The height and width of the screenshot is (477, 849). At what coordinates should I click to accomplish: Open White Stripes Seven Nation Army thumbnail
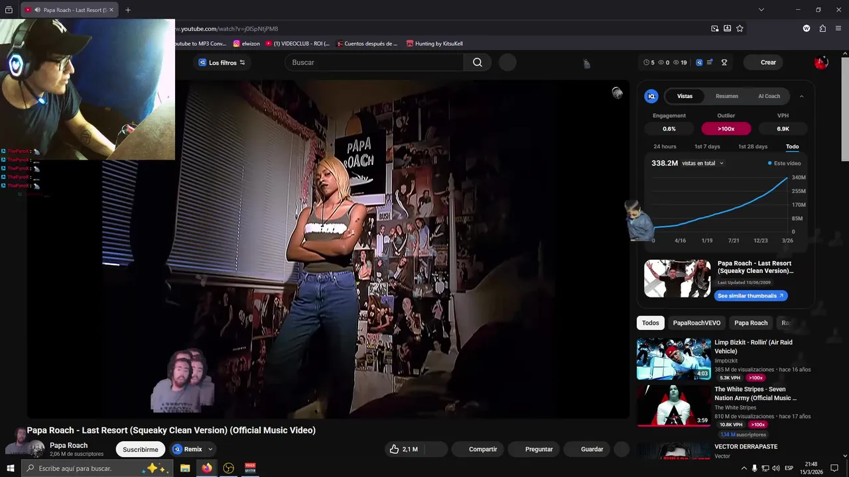[674, 405]
